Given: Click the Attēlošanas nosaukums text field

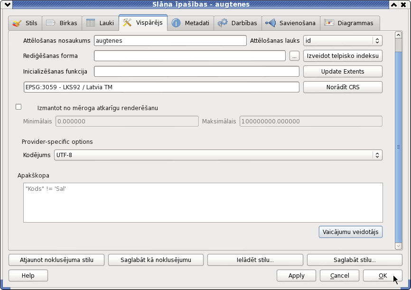Looking at the screenshot, I should click(x=170, y=41).
